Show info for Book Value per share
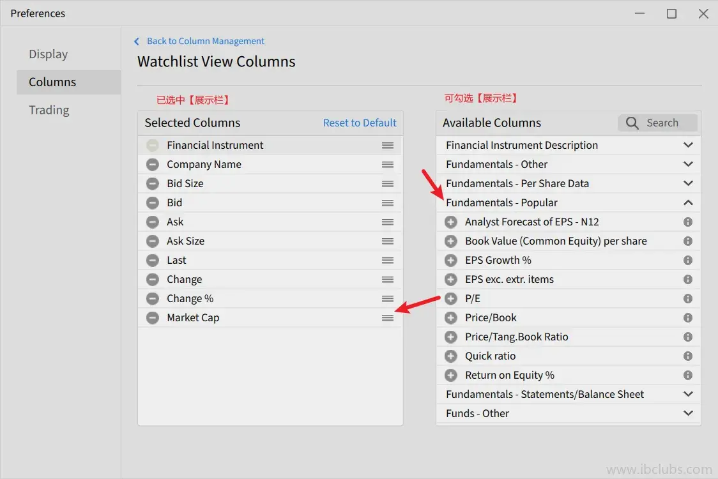This screenshot has width=718, height=479. point(688,241)
